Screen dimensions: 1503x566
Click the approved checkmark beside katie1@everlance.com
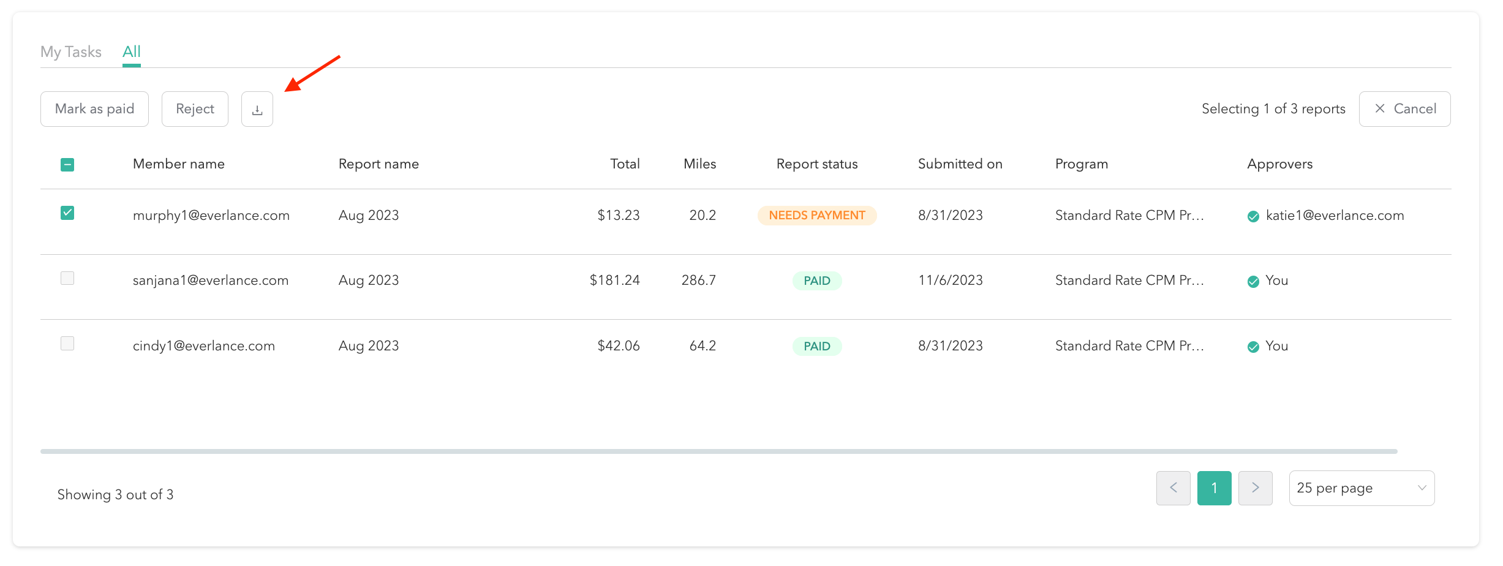pos(1253,216)
